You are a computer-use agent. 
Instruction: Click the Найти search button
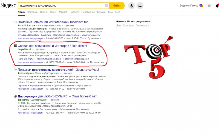117,5
